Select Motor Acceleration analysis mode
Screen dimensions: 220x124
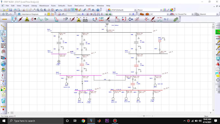pyautogui.click(x=34, y=19)
